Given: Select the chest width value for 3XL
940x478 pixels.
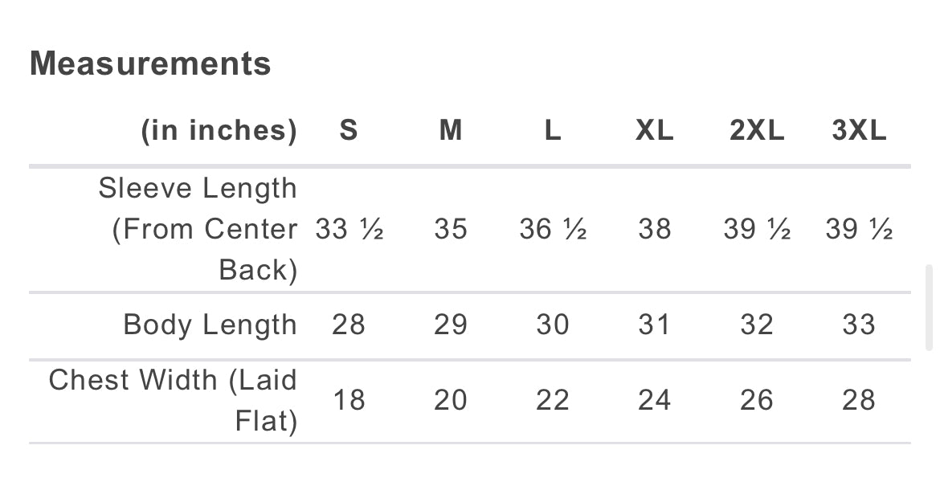Looking at the screenshot, I should (x=859, y=400).
